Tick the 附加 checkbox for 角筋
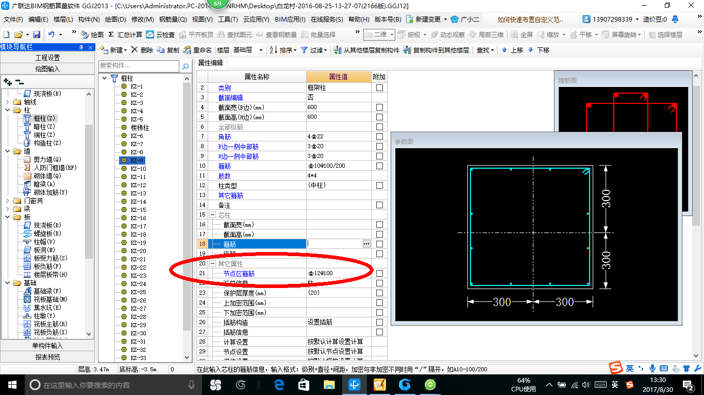Viewport: 704px width, 395px height. point(379,137)
